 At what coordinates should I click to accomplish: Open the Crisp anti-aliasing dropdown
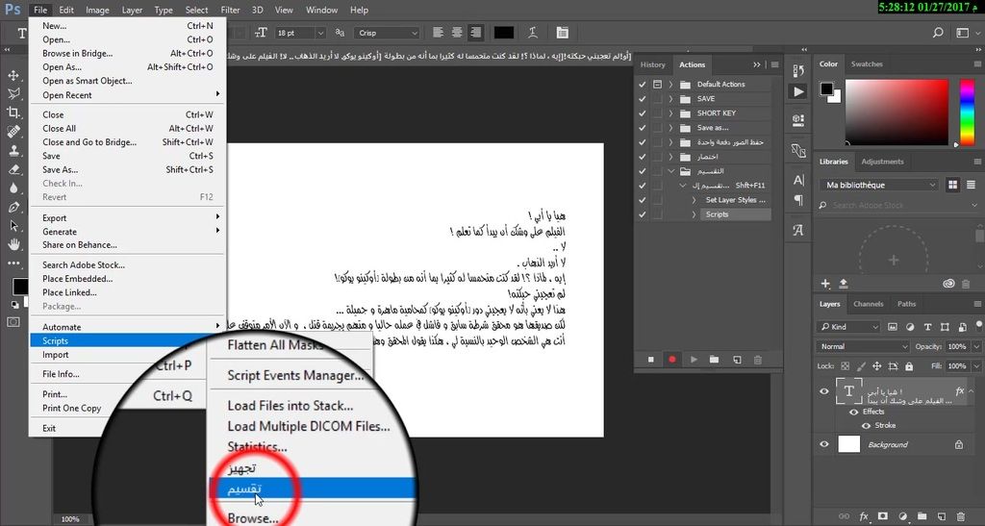point(387,33)
